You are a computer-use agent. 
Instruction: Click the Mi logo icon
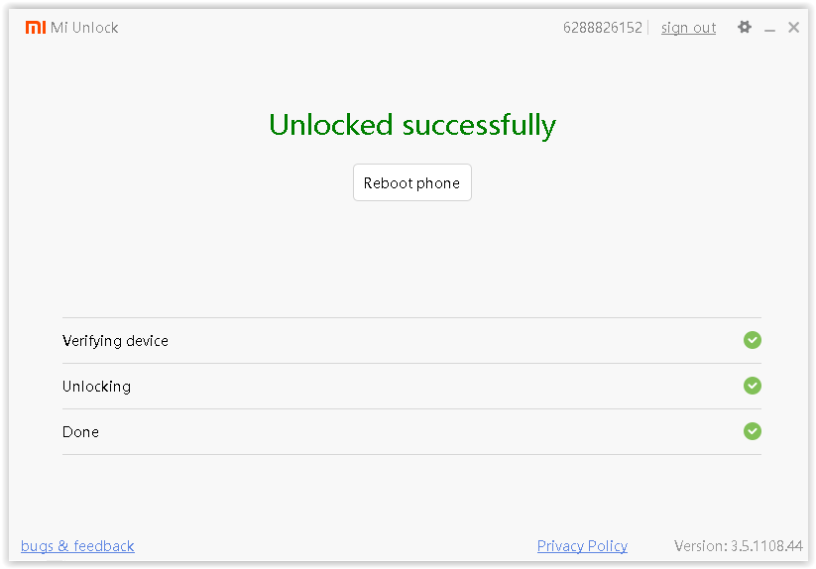35,28
